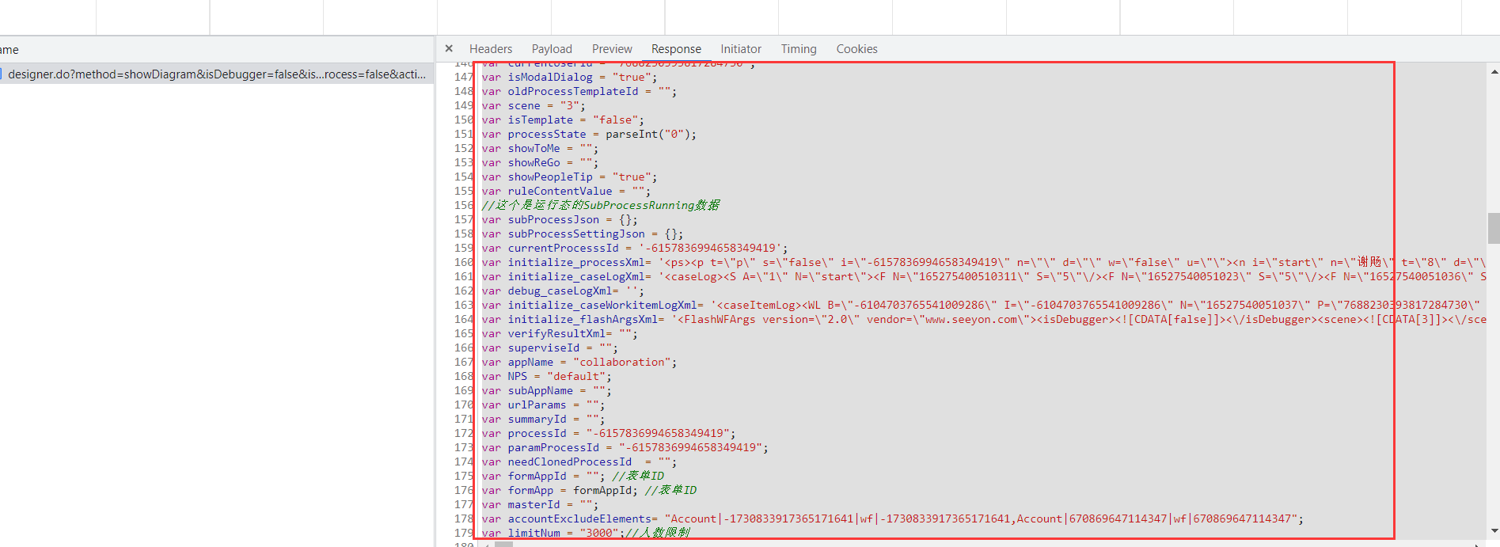Open the Cookies tab
Viewport: 1500px width, 547px height.
[x=856, y=49]
